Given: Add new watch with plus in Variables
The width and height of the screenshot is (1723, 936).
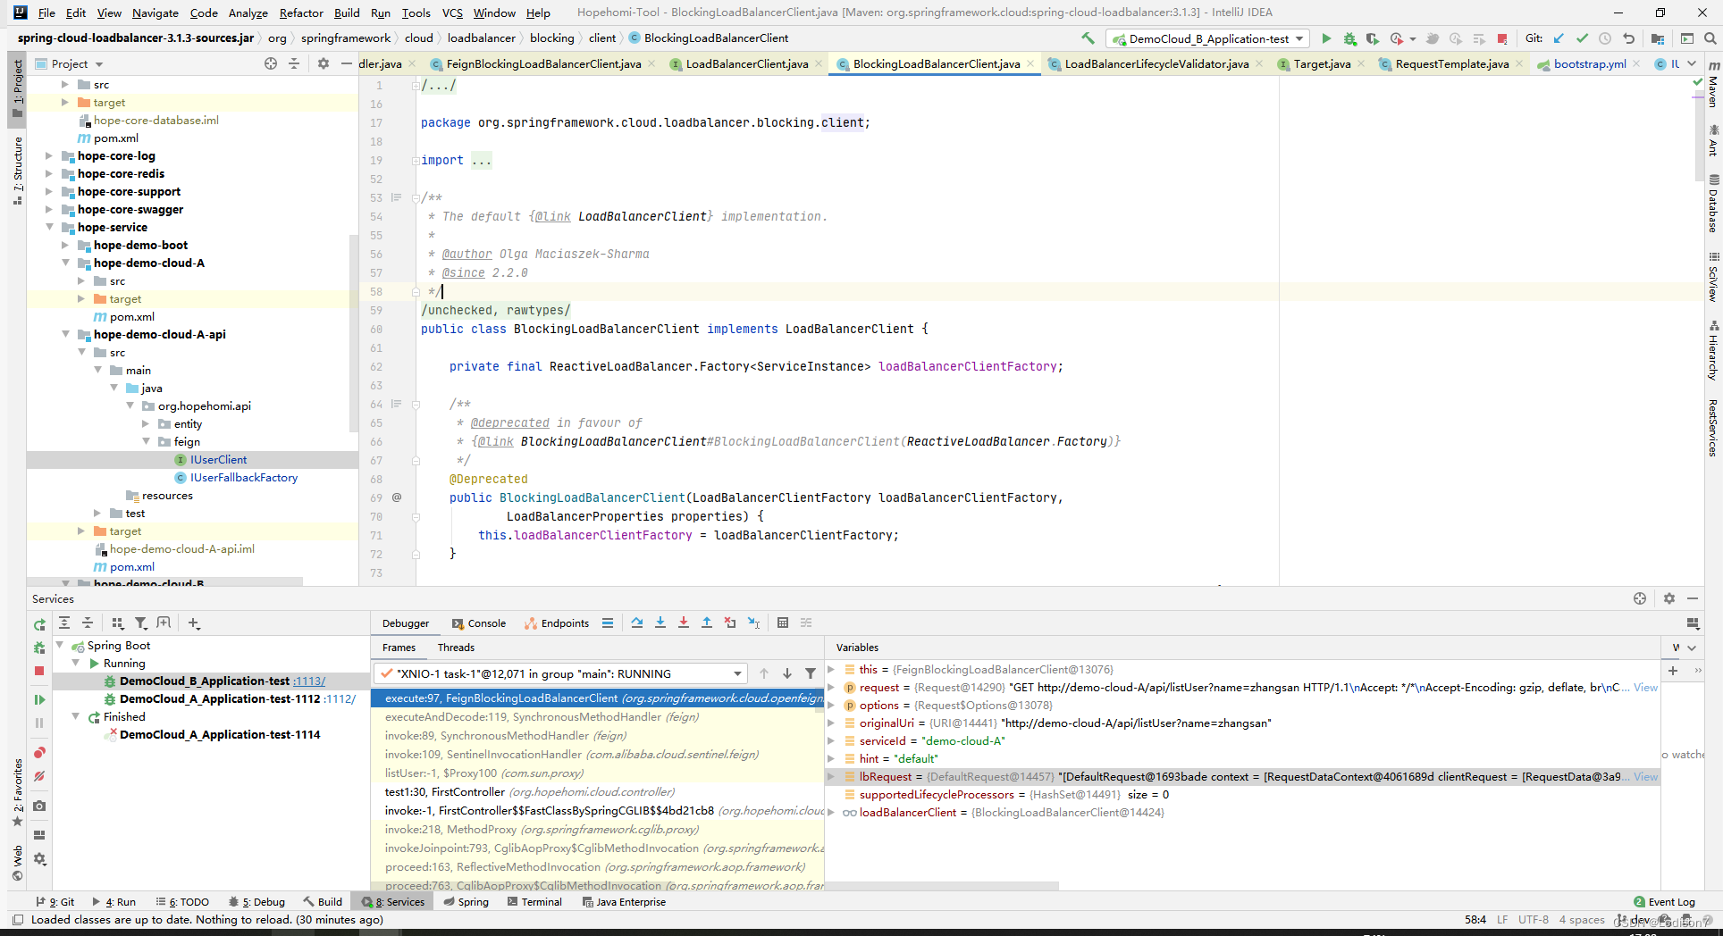Looking at the screenshot, I should pos(1673,670).
